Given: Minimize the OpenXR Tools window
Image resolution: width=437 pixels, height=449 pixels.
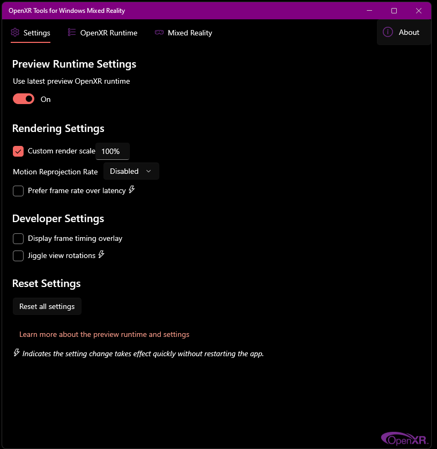Looking at the screenshot, I should tap(369, 11).
